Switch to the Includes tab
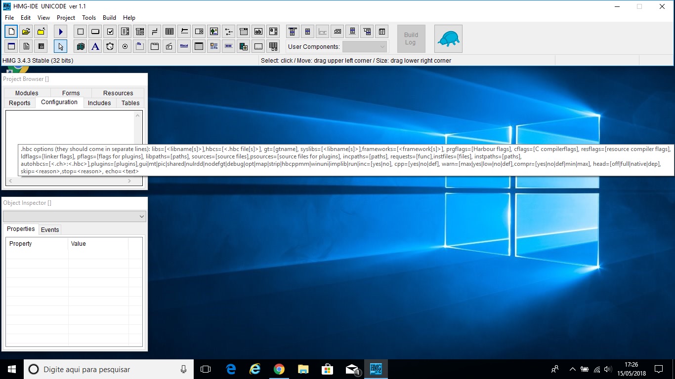675x379 pixels. (99, 103)
